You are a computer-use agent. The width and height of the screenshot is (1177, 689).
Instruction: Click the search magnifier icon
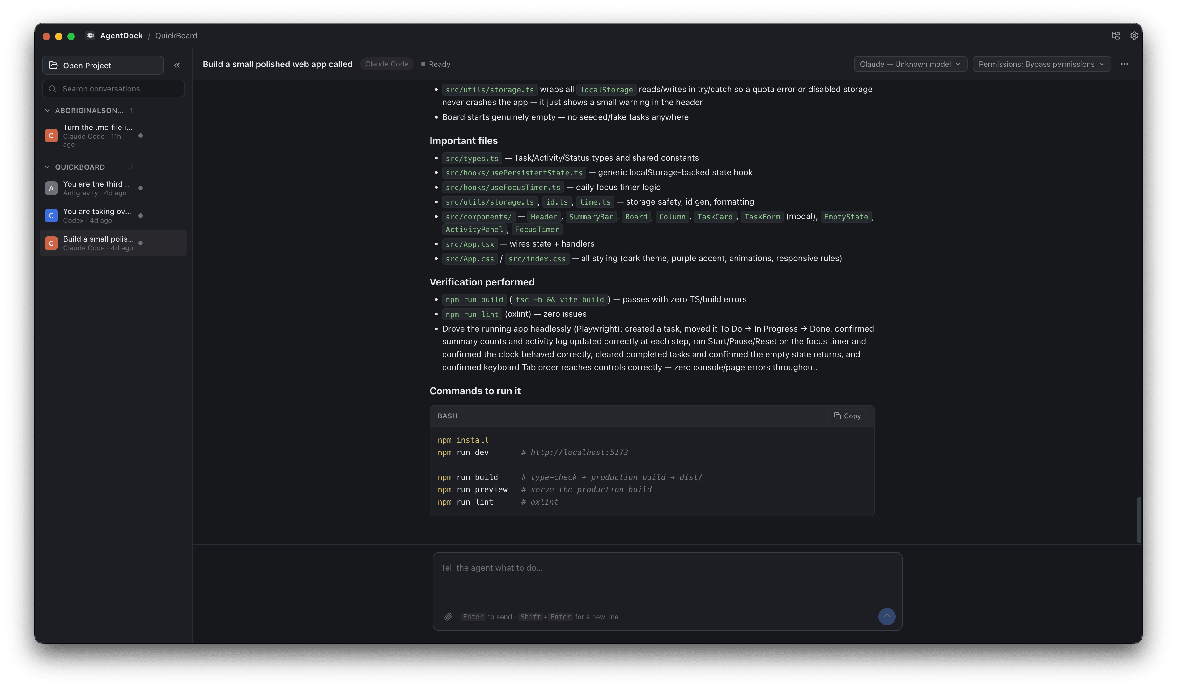coord(52,89)
